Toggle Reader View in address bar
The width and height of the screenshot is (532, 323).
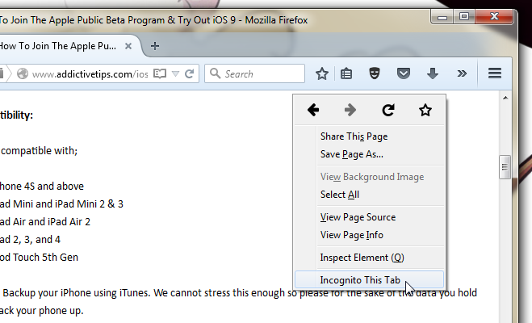pos(160,73)
